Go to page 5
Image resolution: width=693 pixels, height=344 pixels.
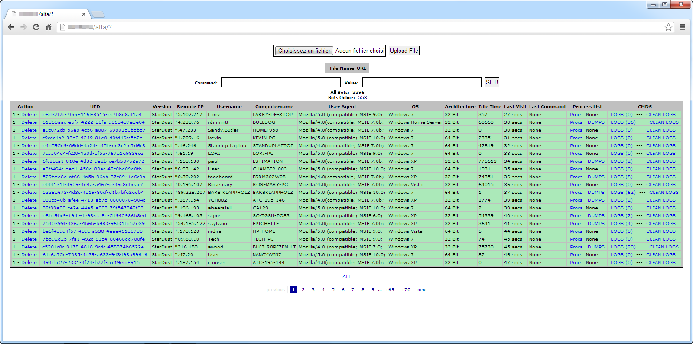pyautogui.click(x=333, y=290)
